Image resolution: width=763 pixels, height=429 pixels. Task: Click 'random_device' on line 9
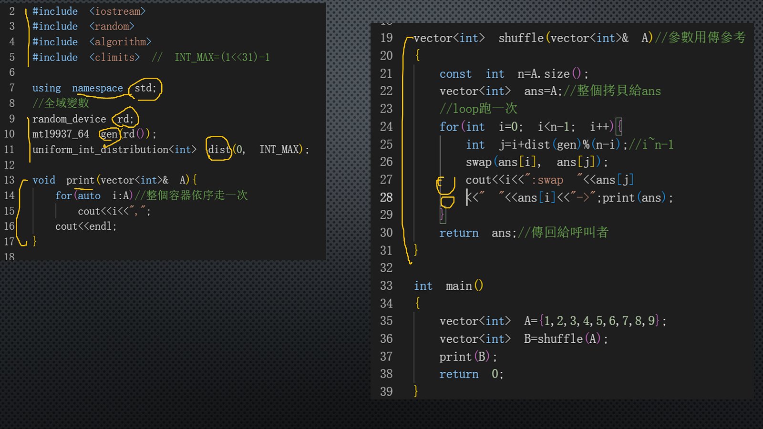pyautogui.click(x=69, y=119)
